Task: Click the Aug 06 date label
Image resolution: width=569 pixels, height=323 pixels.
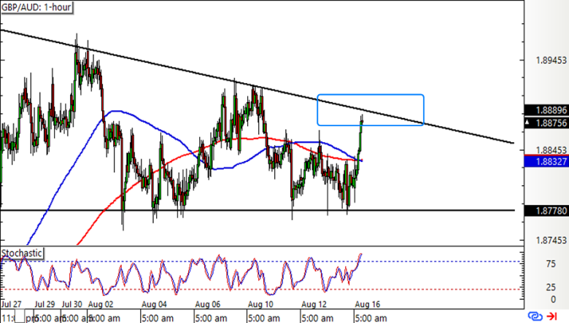Action: point(208,304)
